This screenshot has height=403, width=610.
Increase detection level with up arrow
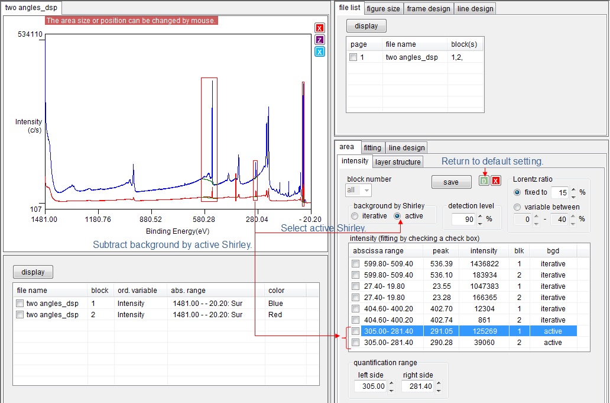coord(480,216)
